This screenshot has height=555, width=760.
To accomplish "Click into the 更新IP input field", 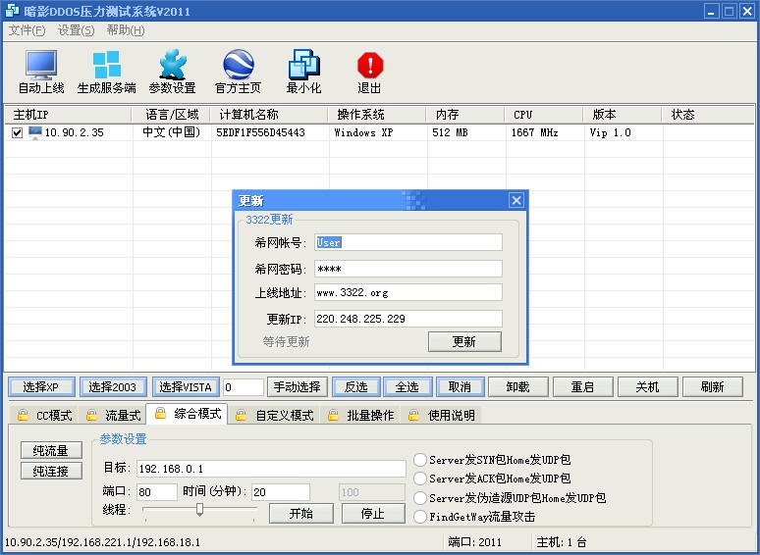I will pyautogui.click(x=407, y=319).
